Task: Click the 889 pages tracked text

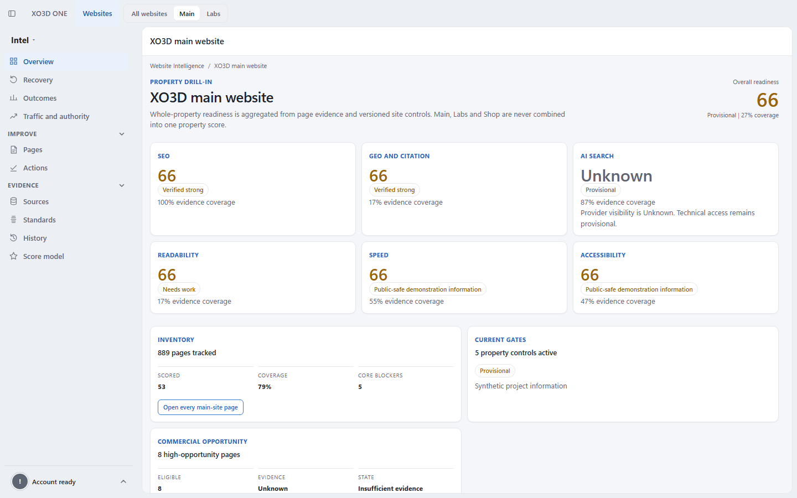Action: [187, 352]
